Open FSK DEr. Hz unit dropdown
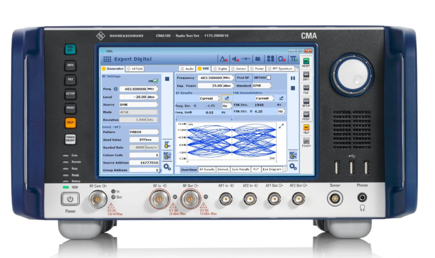The image size is (435, 258). (x=281, y=111)
